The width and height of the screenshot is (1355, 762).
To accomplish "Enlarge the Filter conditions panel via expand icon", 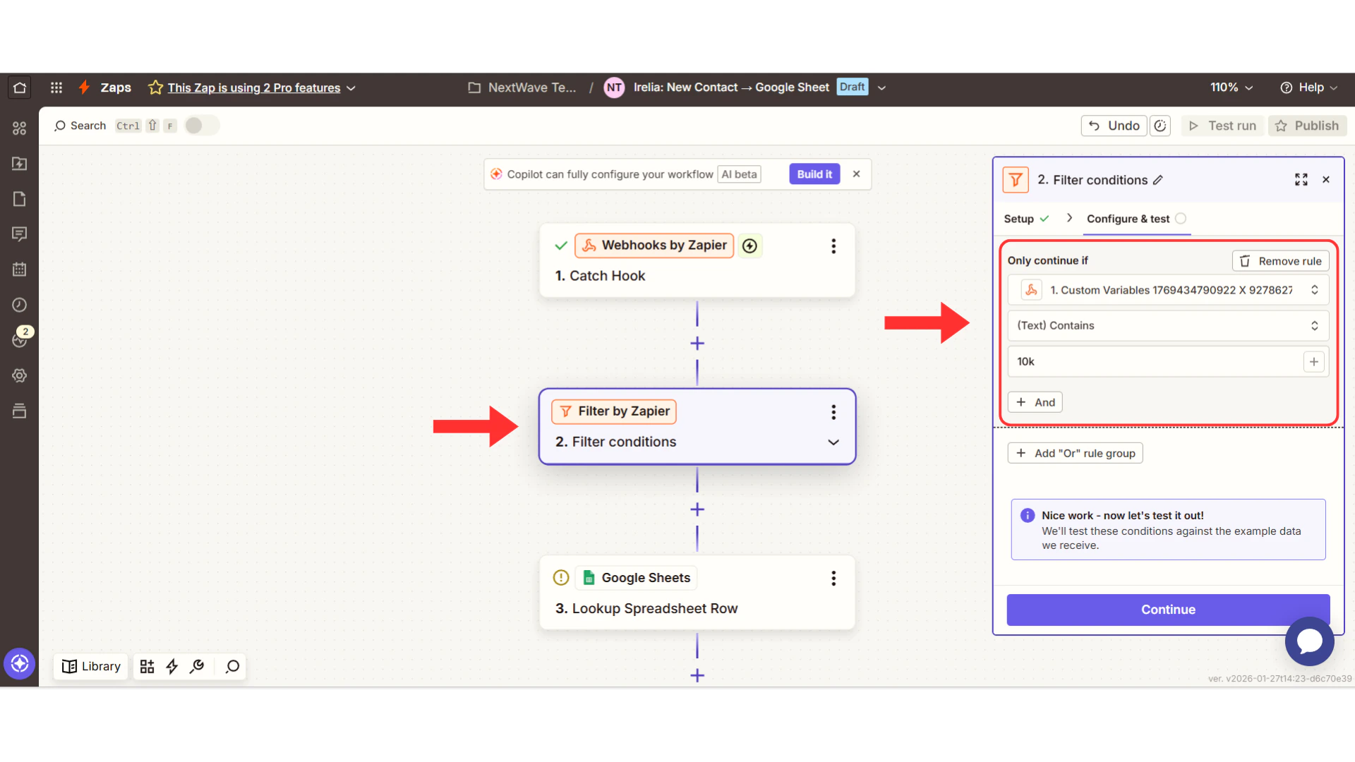I will point(1301,179).
